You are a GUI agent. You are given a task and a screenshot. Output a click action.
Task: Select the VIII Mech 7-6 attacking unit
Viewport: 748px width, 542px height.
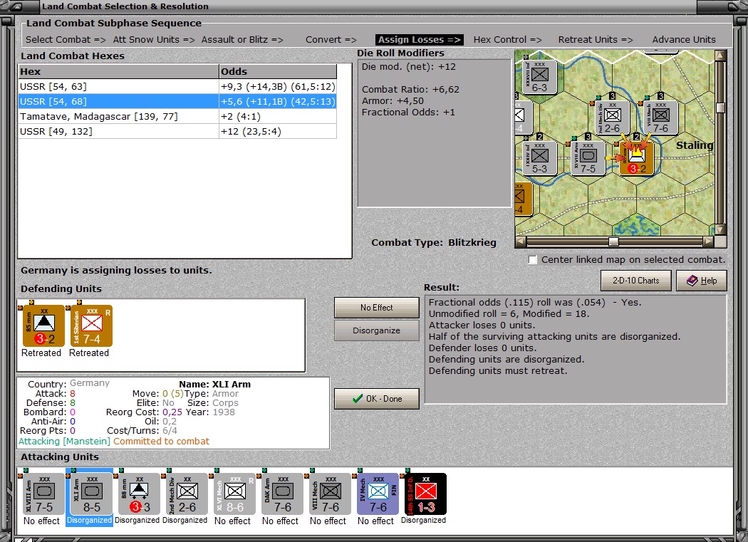(x=330, y=494)
